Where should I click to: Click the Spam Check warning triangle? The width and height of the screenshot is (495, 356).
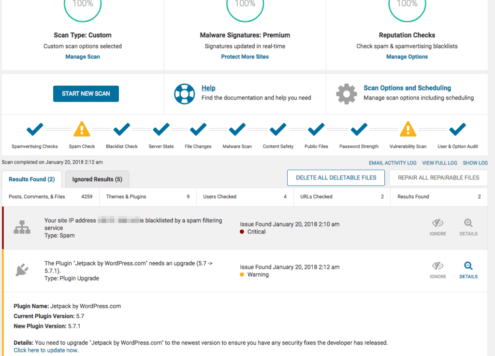[82, 129]
